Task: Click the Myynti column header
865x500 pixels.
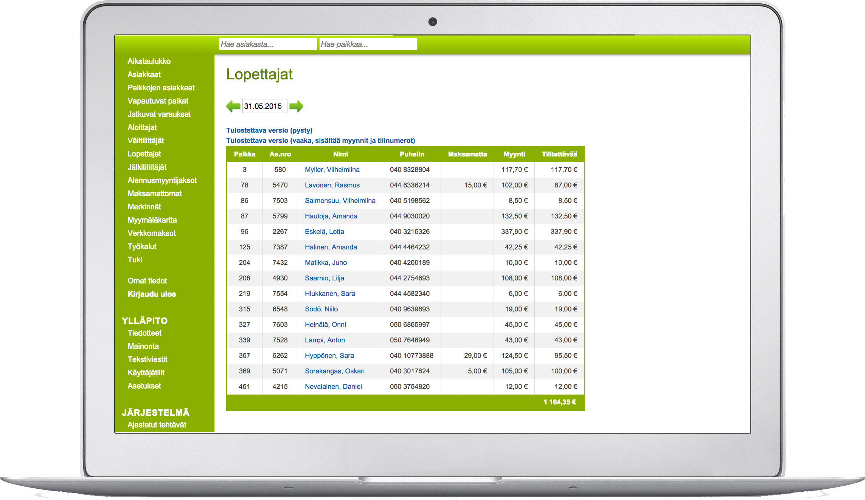Action: click(x=514, y=154)
